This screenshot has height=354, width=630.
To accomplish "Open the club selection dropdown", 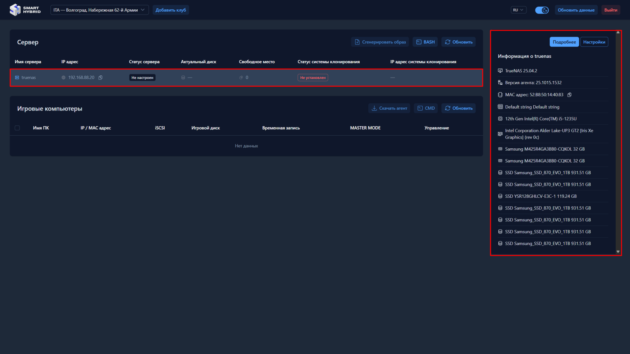I will tap(99, 10).
